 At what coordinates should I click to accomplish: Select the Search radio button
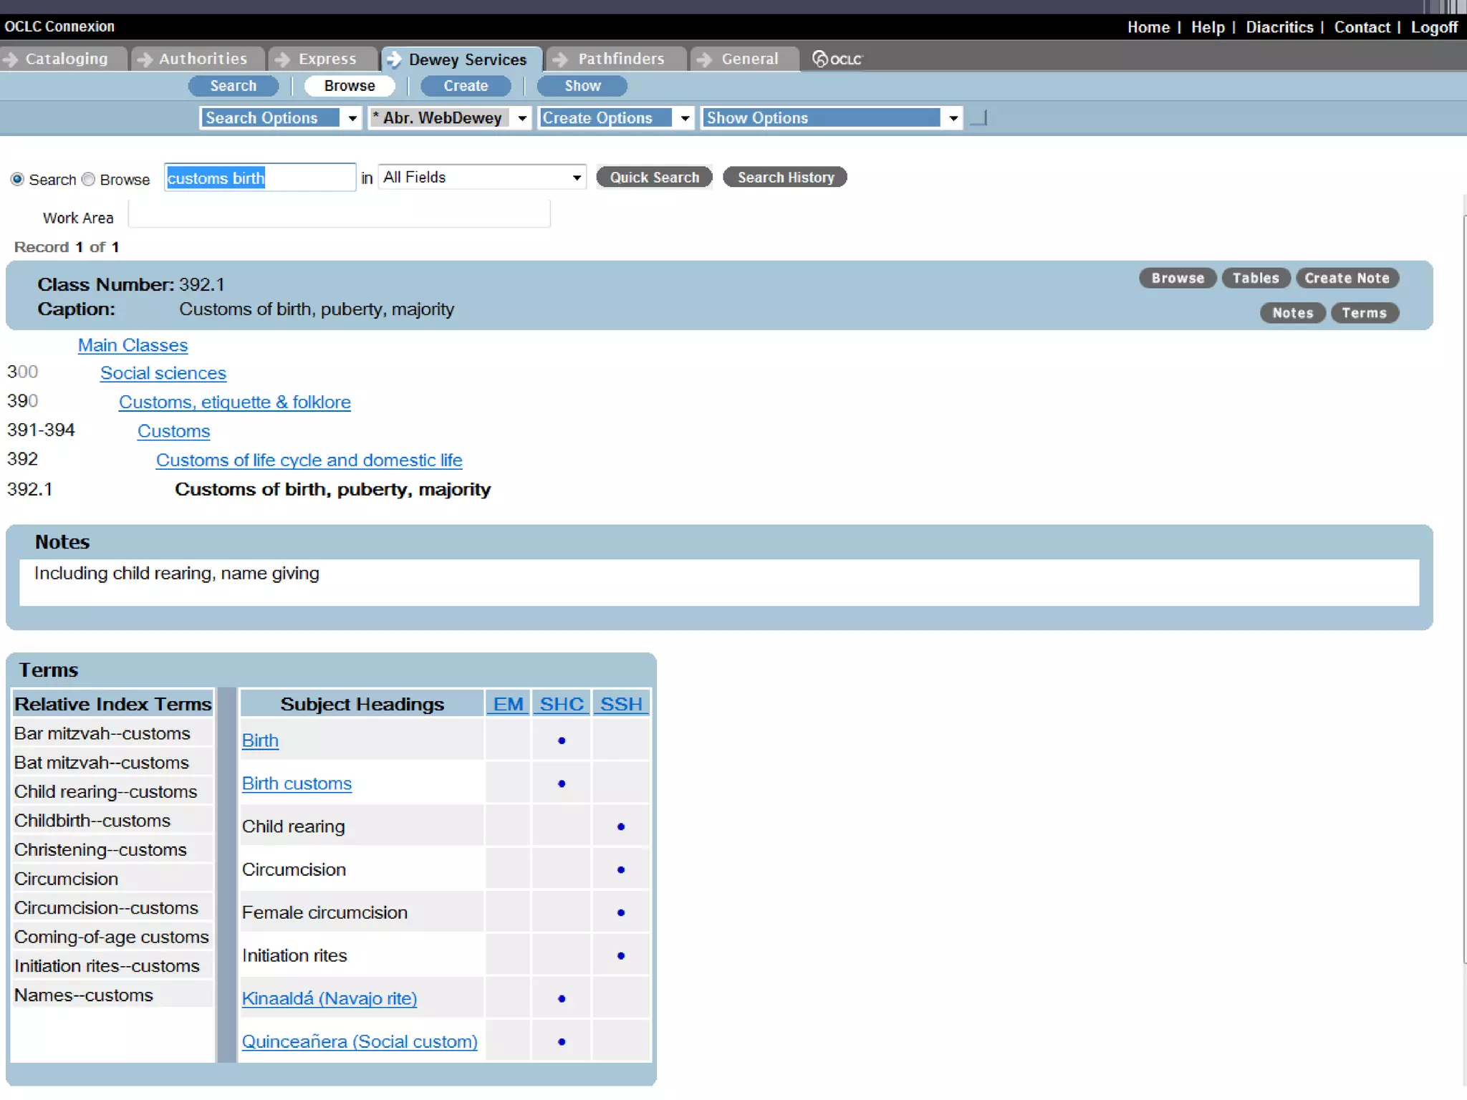tap(17, 179)
